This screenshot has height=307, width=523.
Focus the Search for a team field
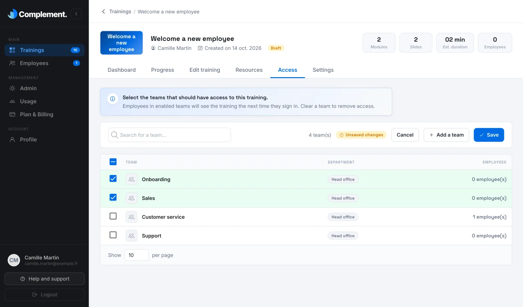tap(169, 135)
